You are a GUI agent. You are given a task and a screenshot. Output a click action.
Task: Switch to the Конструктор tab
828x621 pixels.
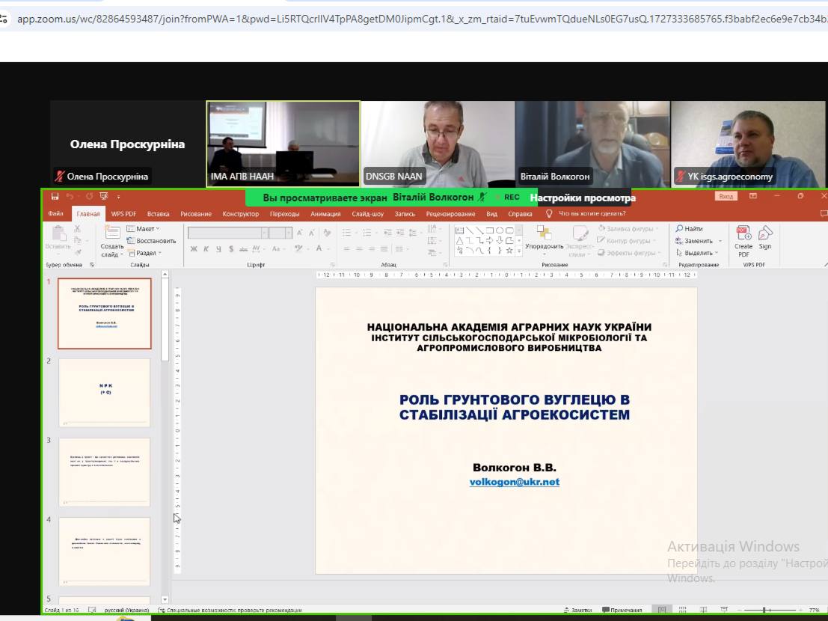click(241, 214)
